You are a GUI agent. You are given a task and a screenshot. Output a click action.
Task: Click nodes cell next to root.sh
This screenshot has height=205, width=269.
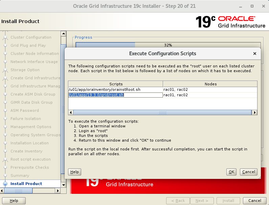(x=210, y=95)
